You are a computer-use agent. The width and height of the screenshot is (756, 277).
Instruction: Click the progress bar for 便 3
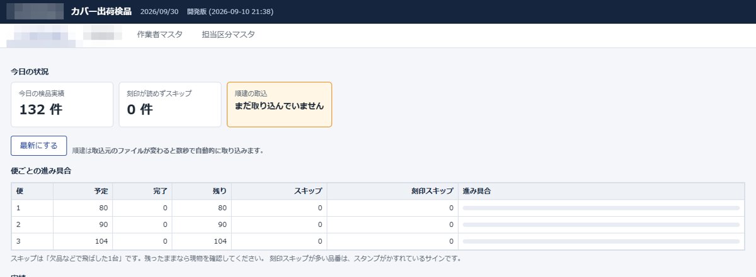[x=601, y=241]
